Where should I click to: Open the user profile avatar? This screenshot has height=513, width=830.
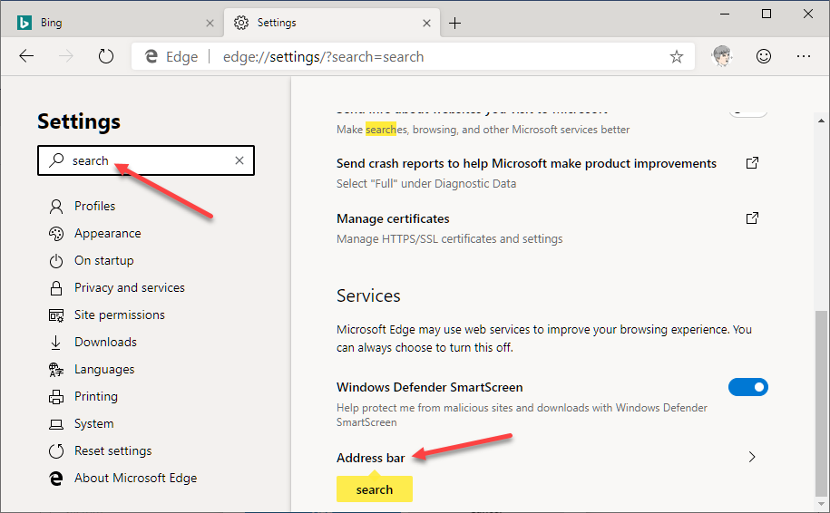pos(722,56)
